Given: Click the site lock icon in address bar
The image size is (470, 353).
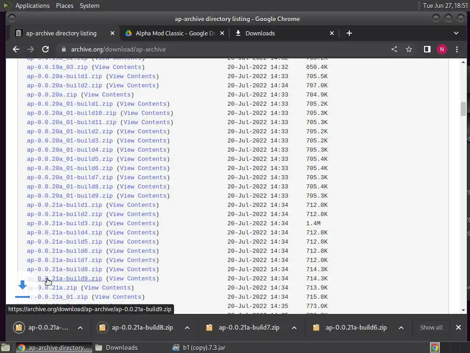Looking at the screenshot, I should click(63, 49).
